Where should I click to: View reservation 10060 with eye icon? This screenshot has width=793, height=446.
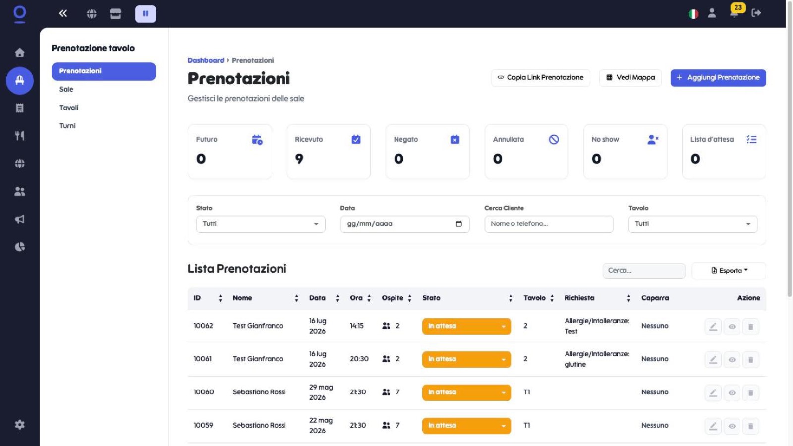[732, 393]
